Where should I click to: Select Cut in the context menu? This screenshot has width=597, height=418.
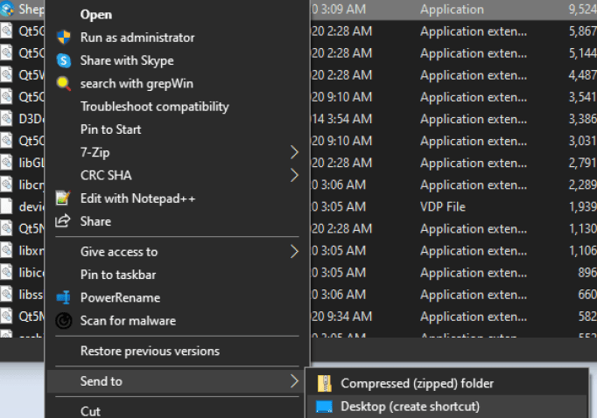[x=90, y=411]
